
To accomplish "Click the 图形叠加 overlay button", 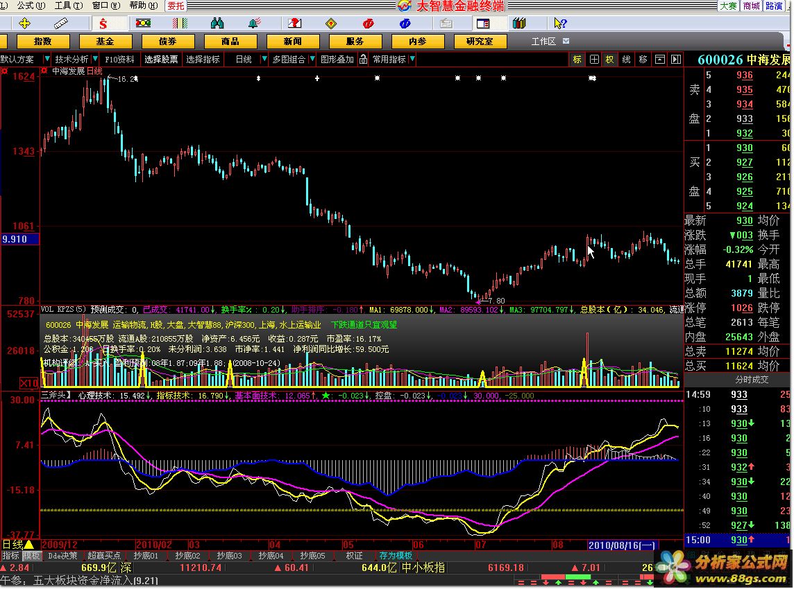I will point(337,59).
